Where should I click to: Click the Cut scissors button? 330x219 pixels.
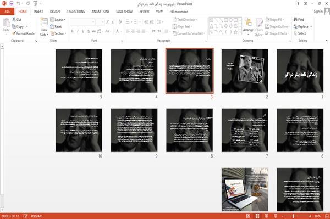pos(16,20)
